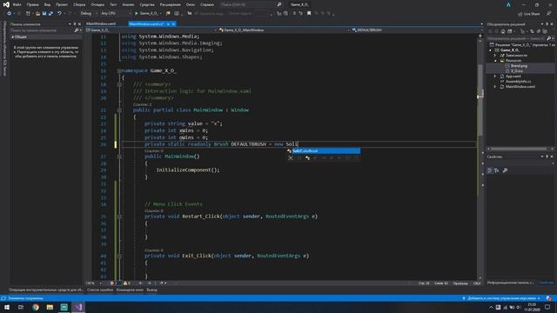Open the Вывод tab

pyautogui.click(x=151, y=290)
